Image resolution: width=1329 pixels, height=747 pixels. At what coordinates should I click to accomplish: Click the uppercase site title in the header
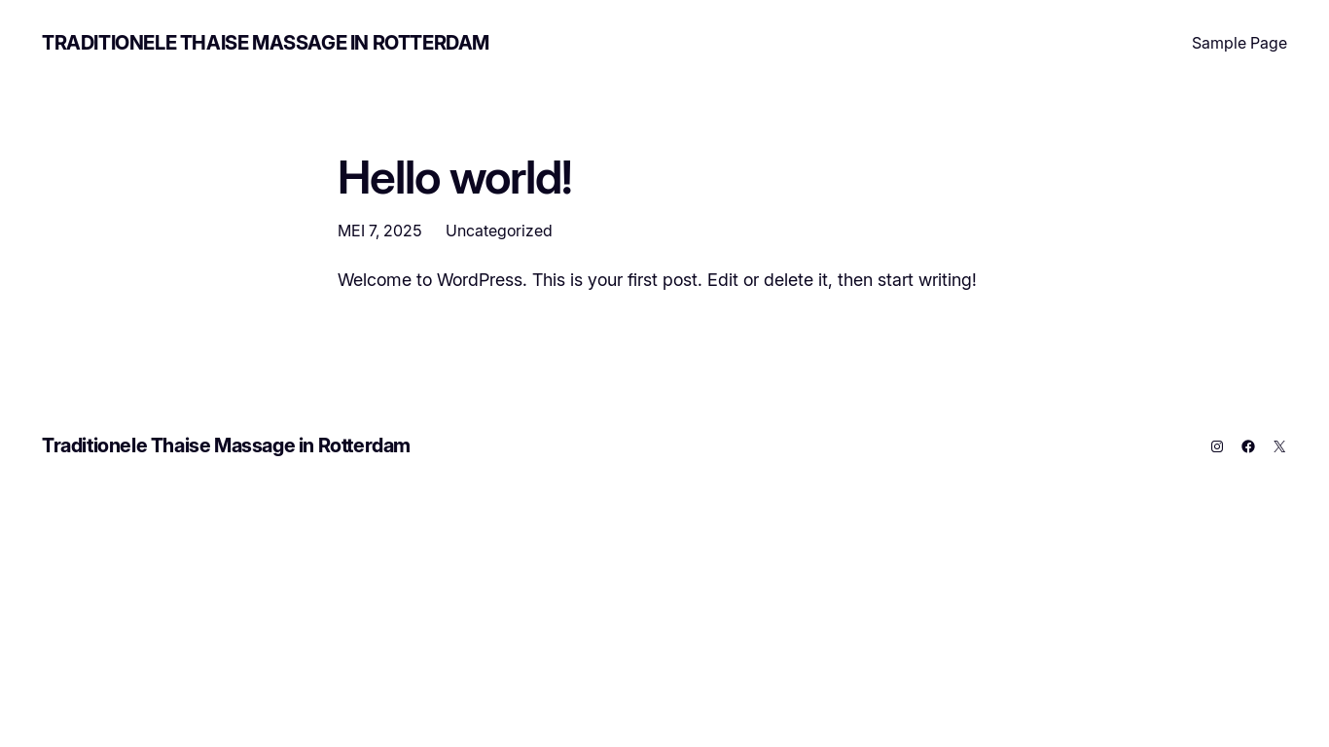tap(265, 43)
